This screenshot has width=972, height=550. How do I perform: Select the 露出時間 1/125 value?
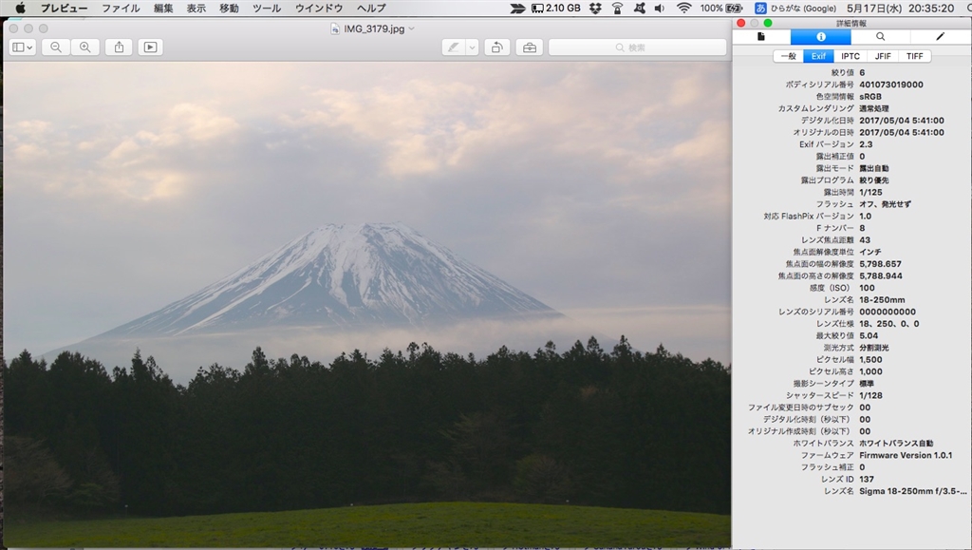[x=870, y=192]
